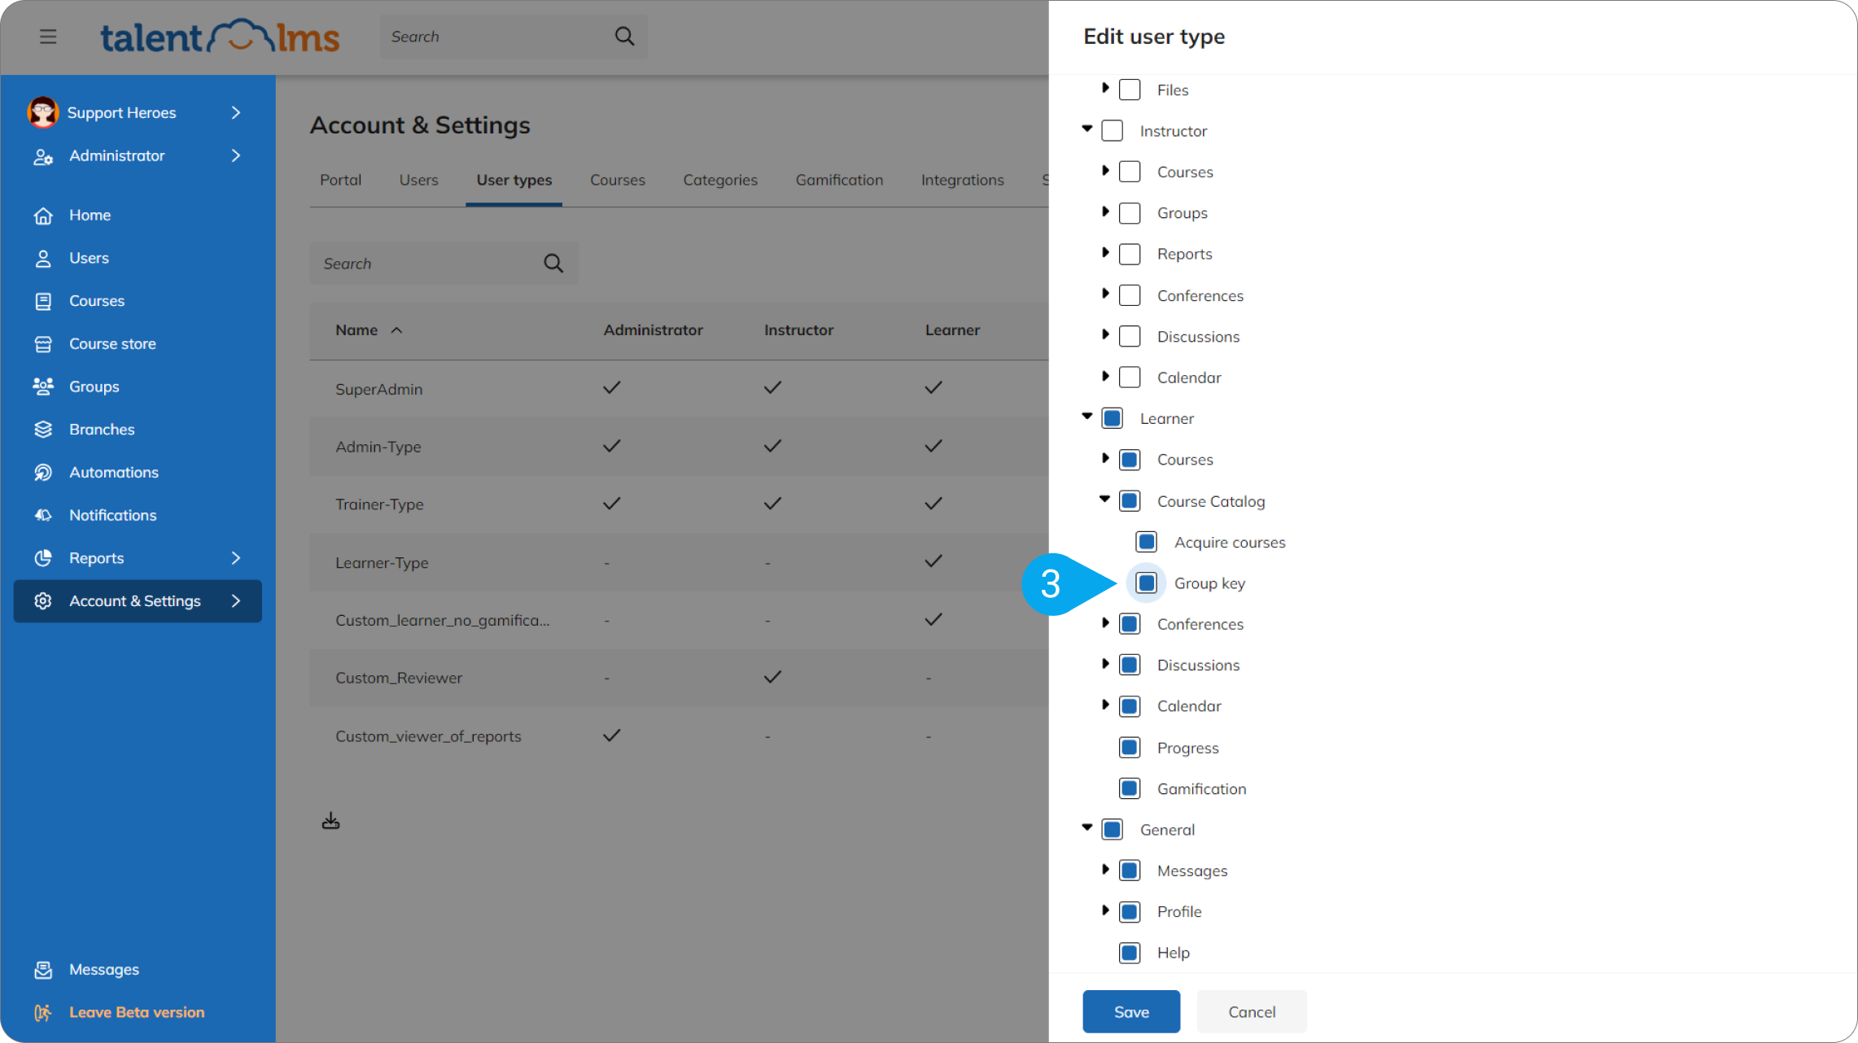
Task: Click the Course store icon
Action: [43, 344]
